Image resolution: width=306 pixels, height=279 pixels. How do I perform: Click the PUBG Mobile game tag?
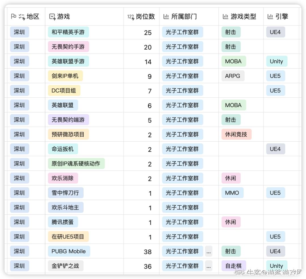tap(69, 251)
